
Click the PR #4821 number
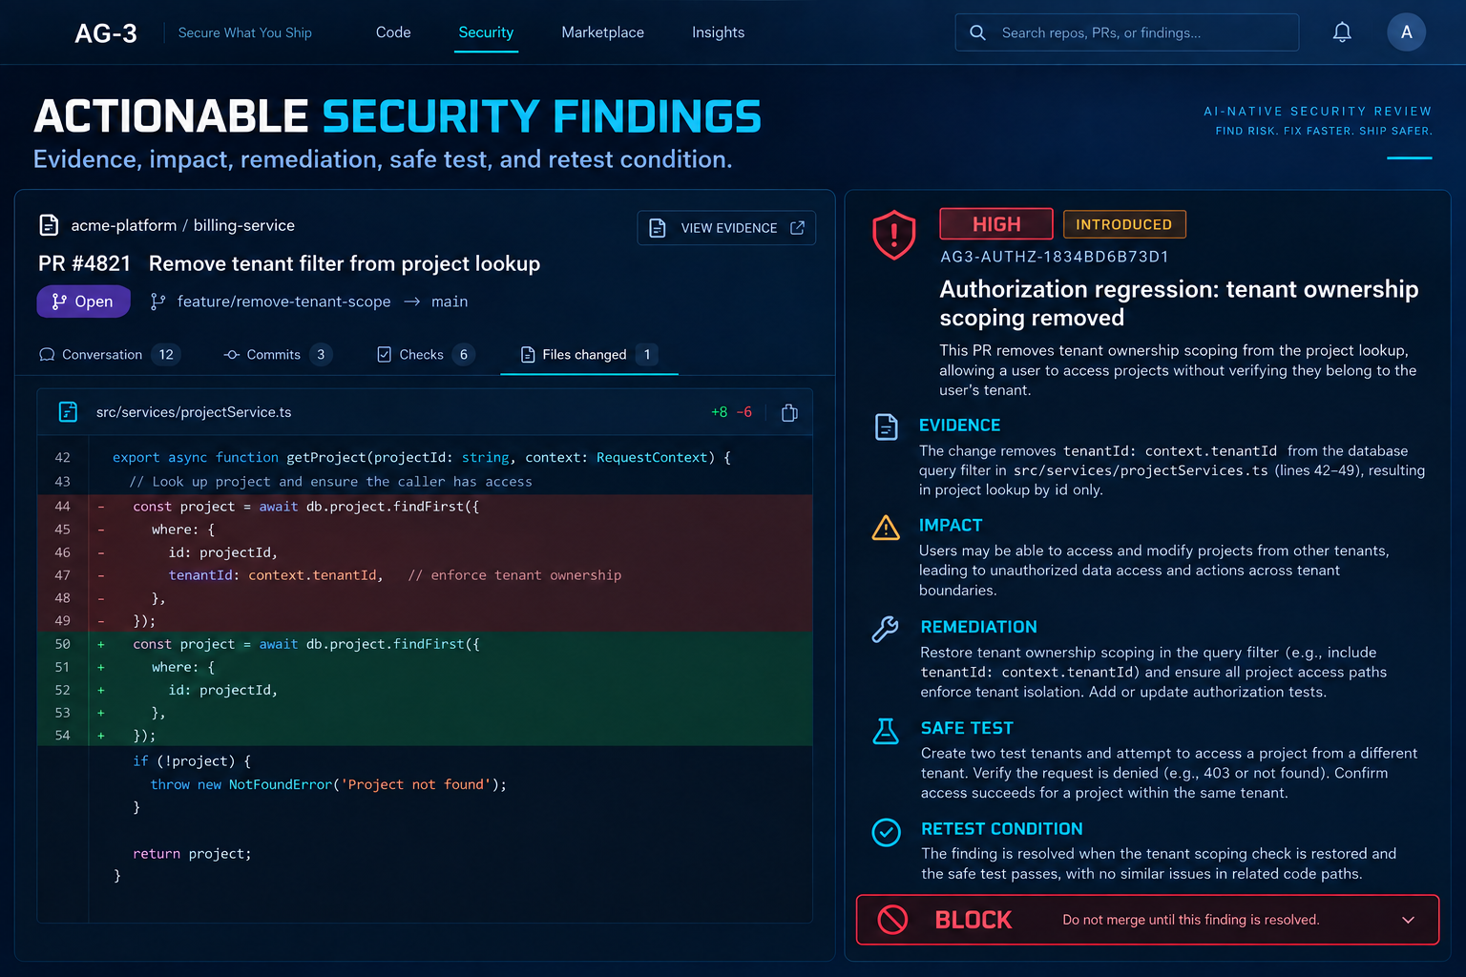click(x=84, y=263)
